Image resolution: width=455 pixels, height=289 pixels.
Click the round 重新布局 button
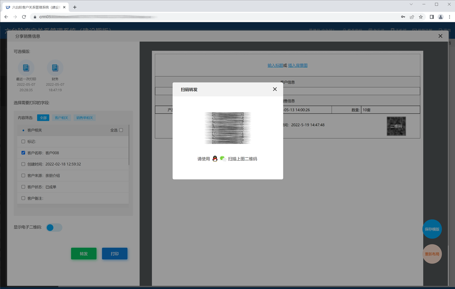click(x=432, y=254)
